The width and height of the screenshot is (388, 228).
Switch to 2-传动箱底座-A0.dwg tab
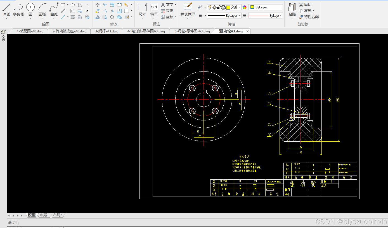(x=69, y=31)
